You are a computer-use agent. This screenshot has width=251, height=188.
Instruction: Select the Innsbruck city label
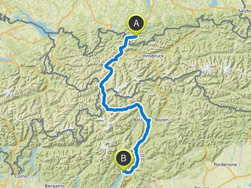(153, 56)
